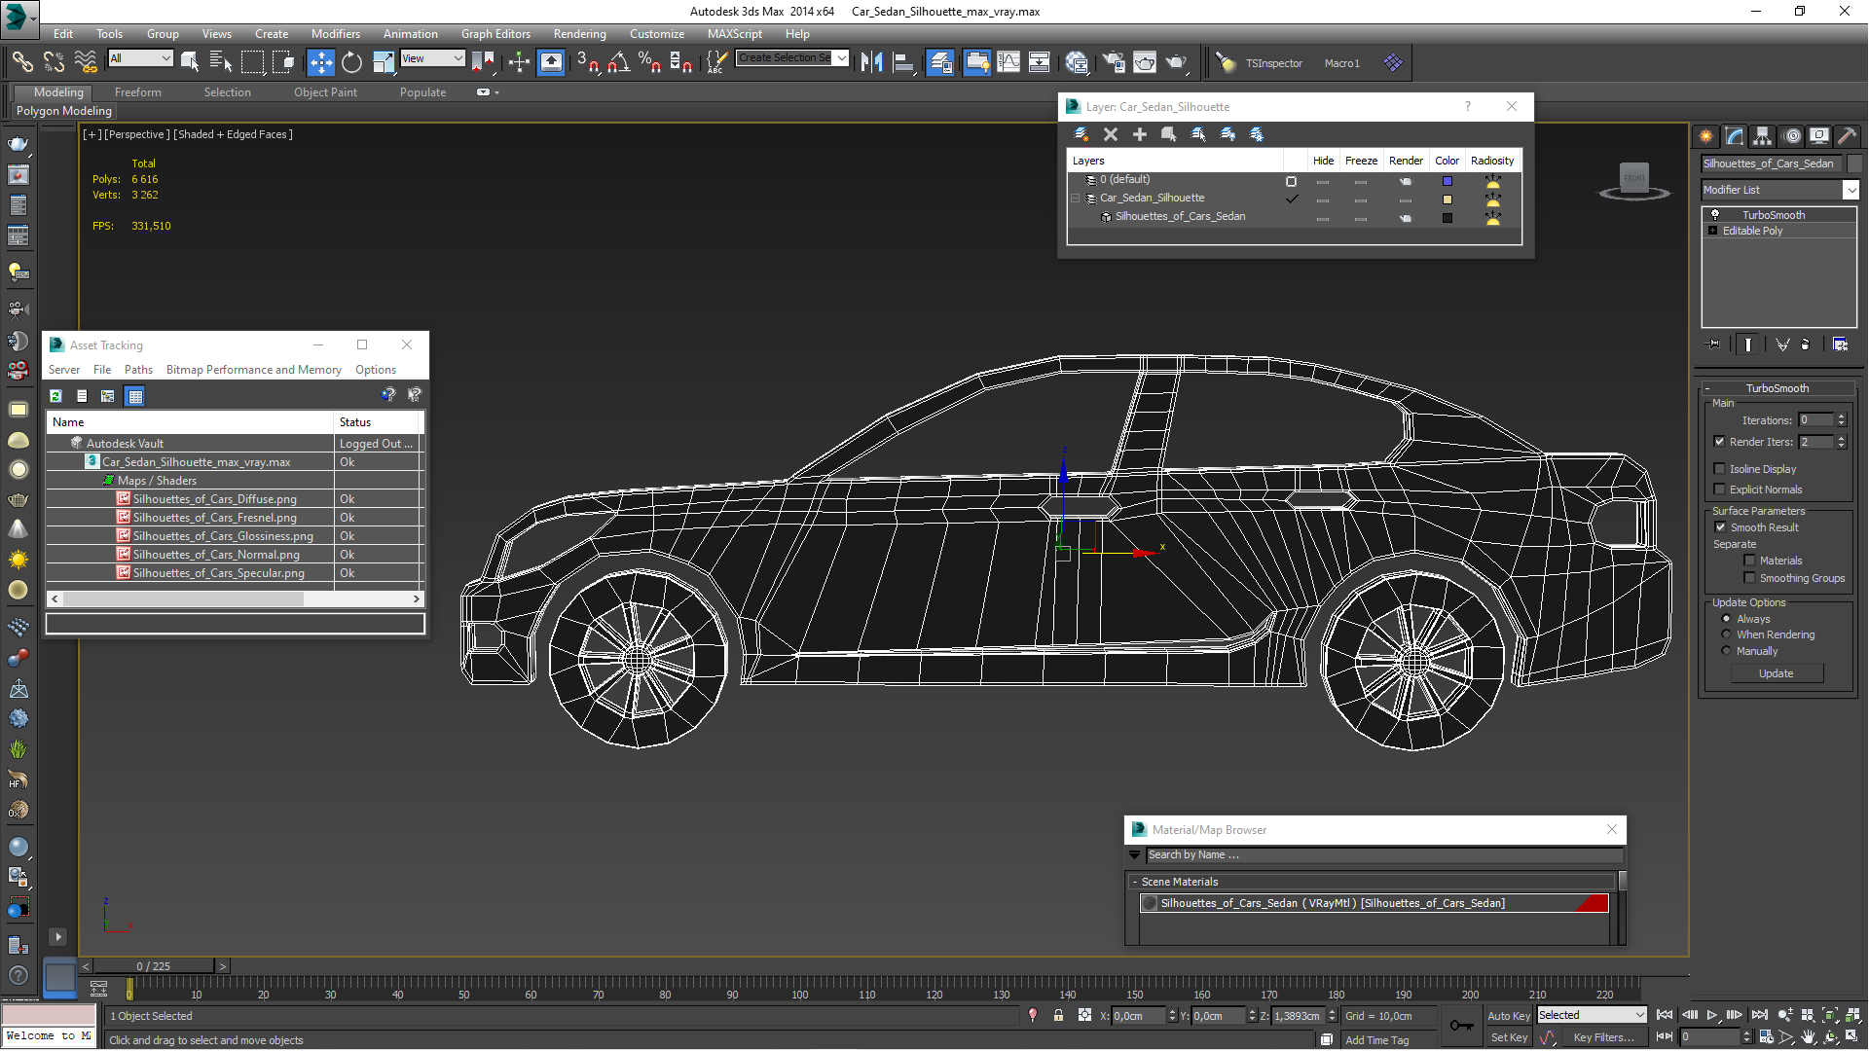
Task: Expand the Editable Poly modifier entry
Action: click(1713, 231)
